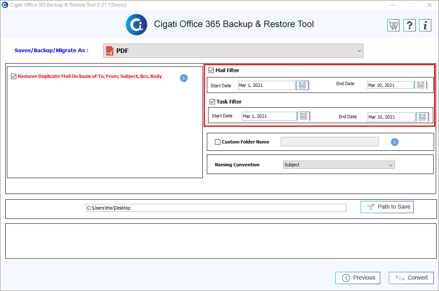The width and height of the screenshot is (439, 291).
Task: Open calendar for Task Filter End Date
Action: 422,117
